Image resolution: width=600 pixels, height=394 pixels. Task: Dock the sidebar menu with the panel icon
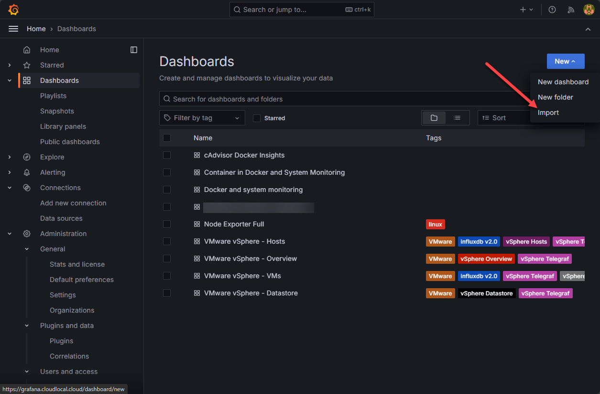click(134, 50)
